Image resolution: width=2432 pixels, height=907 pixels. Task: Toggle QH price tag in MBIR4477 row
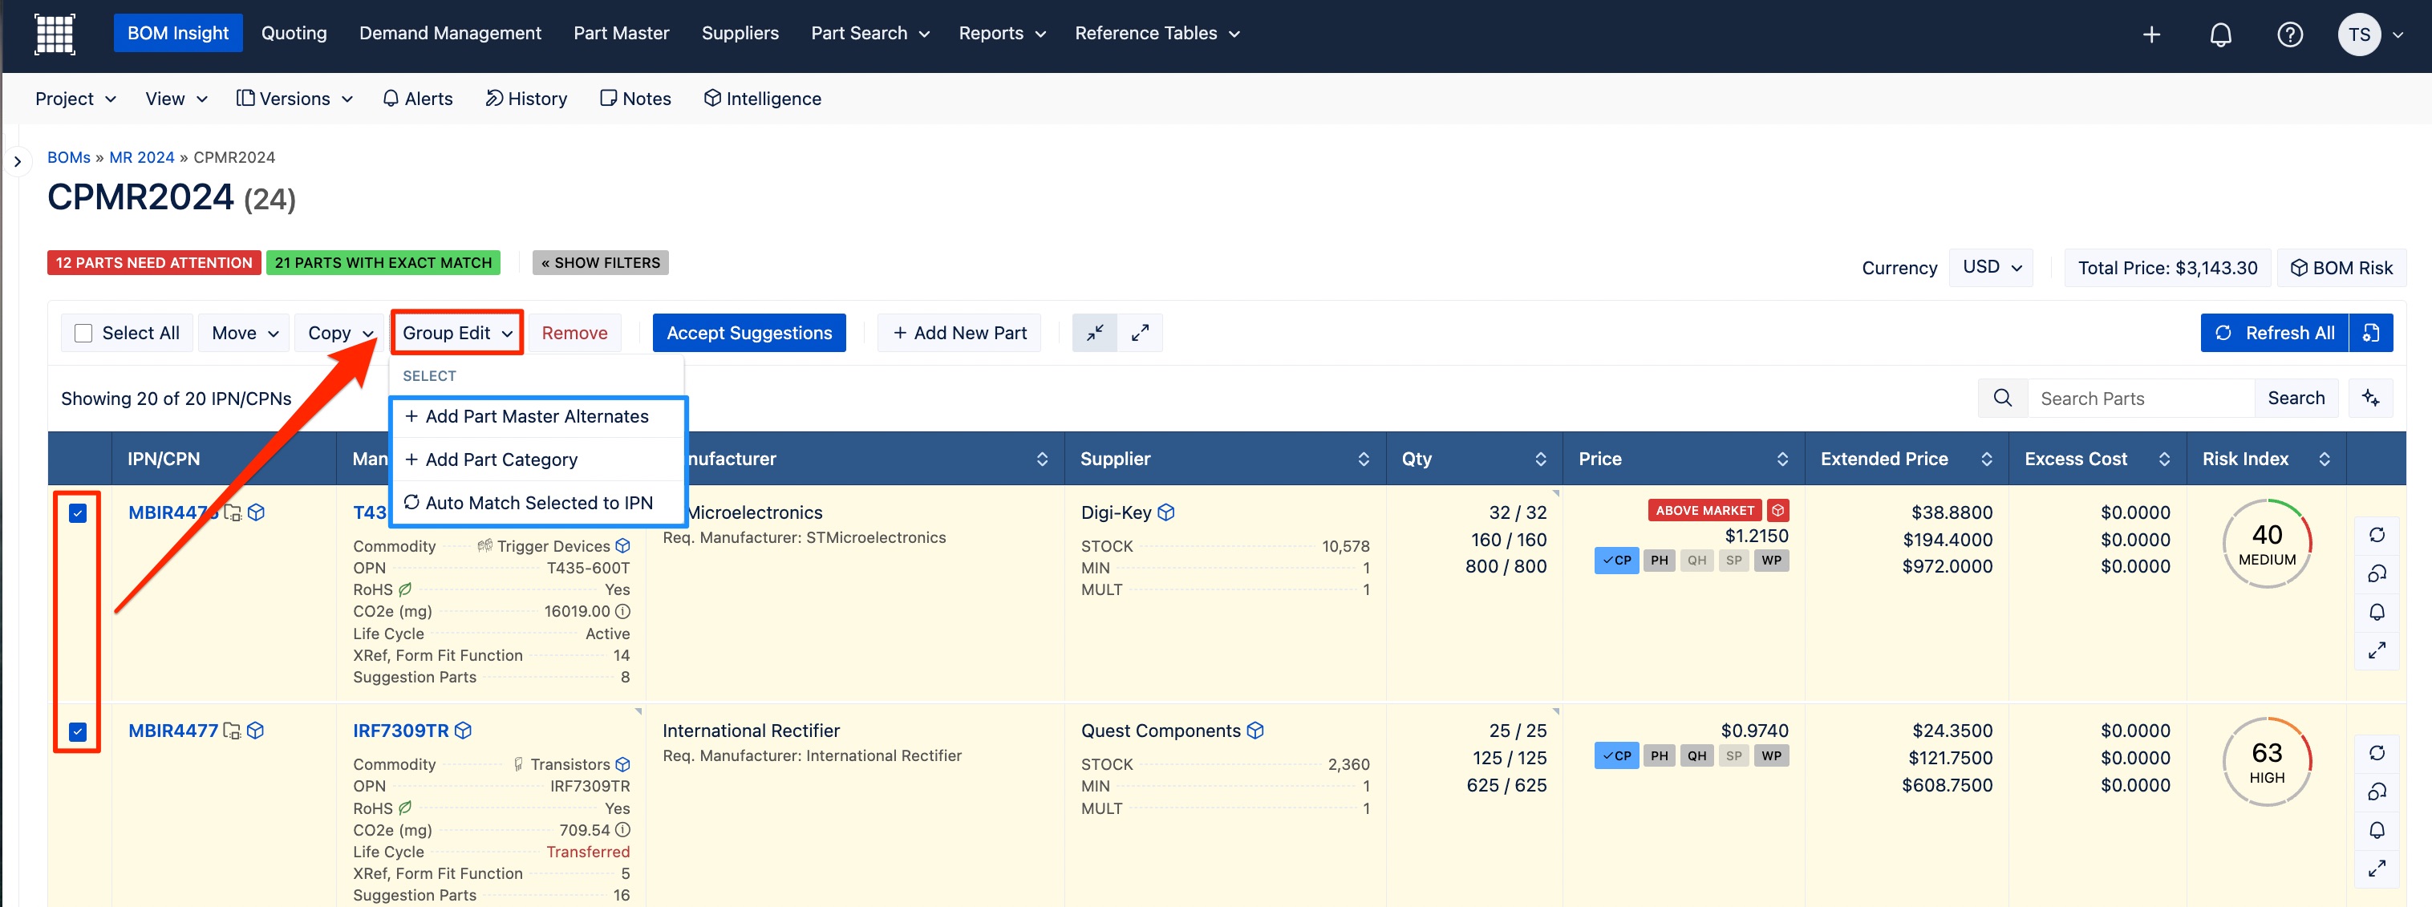pos(1696,756)
